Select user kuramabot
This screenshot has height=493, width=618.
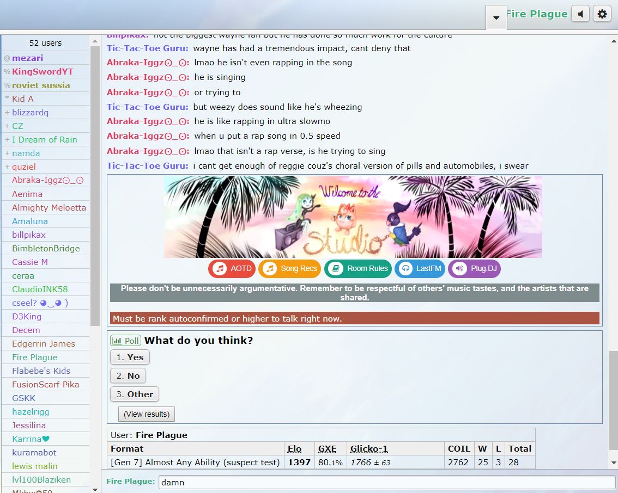45,453
